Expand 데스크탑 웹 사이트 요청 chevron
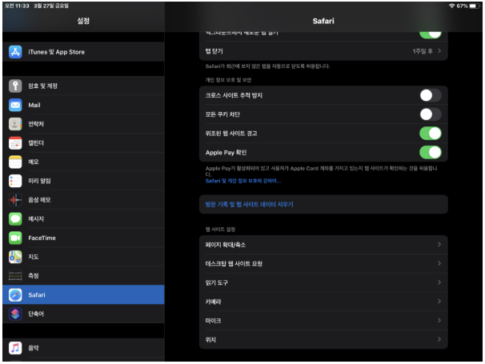Image resolution: width=485 pixels, height=364 pixels. tap(439, 263)
